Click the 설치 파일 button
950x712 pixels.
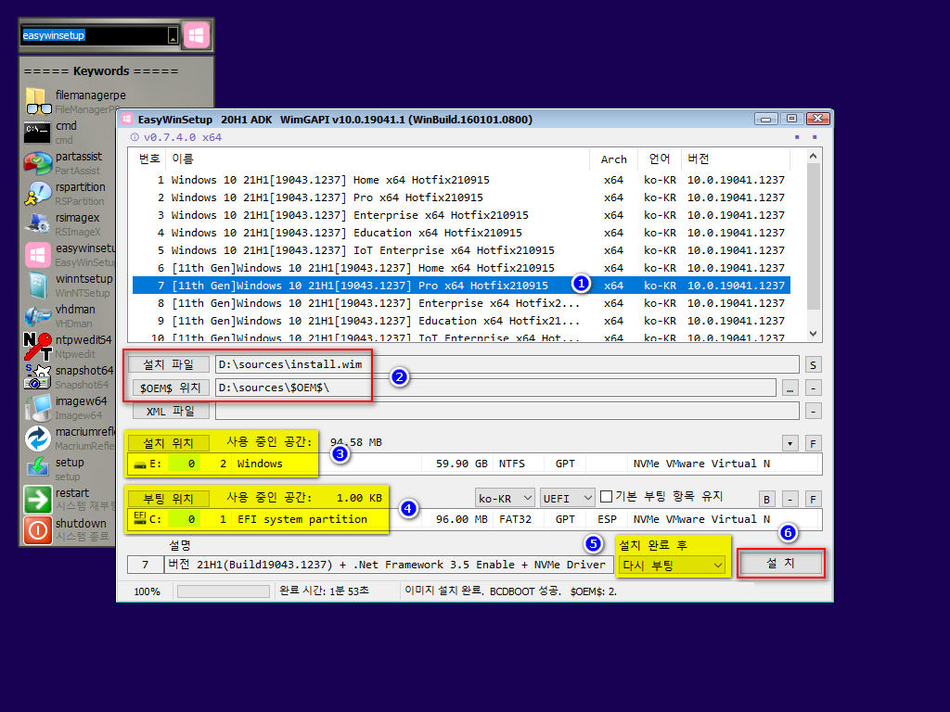pyautogui.click(x=169, y=364)
